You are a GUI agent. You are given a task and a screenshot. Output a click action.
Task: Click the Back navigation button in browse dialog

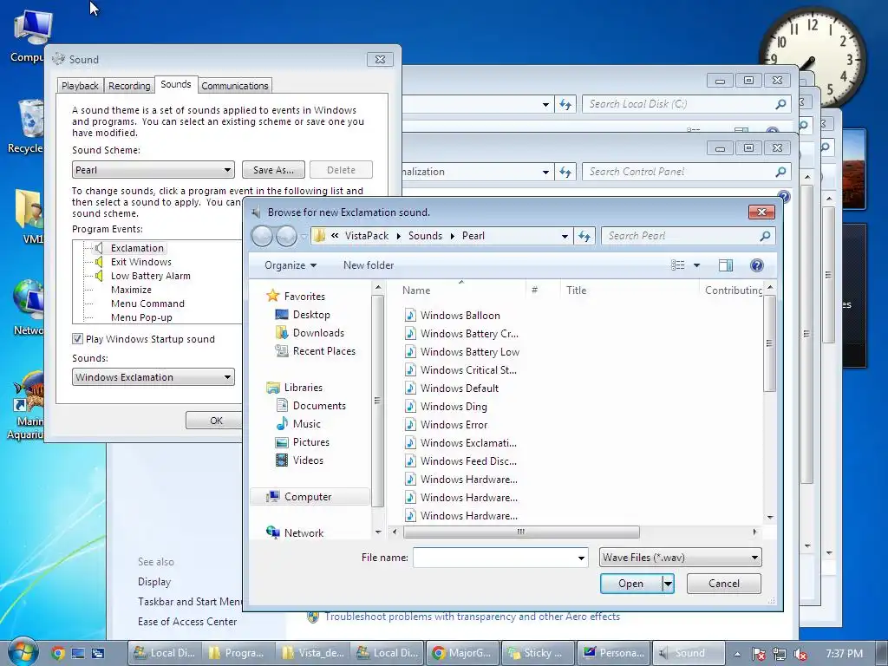point(262,236)
